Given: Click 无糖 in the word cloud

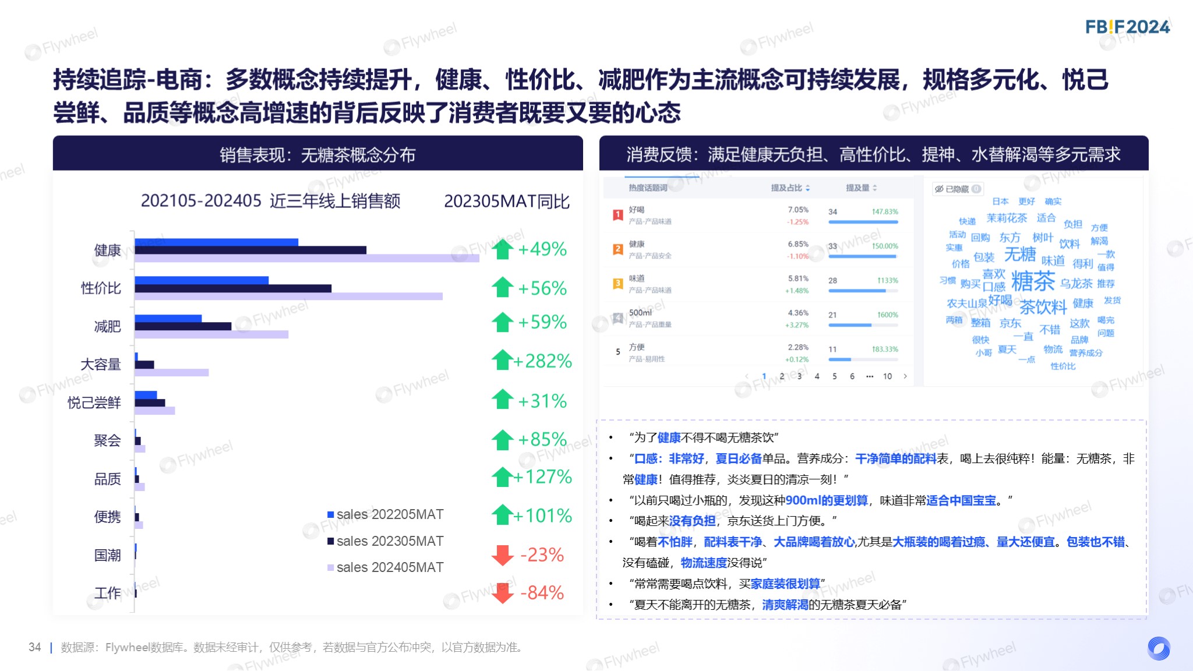Looking at the screenshot, I should pos(1020,255).
